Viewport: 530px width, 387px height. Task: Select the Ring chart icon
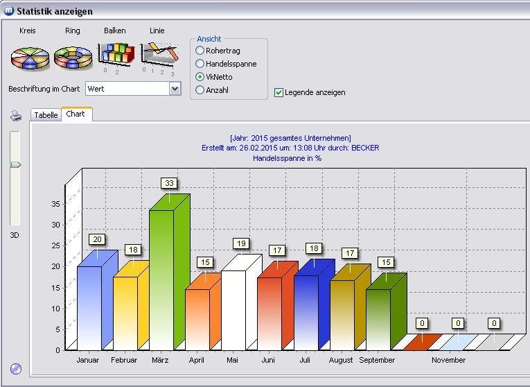[x=73, y=58]
